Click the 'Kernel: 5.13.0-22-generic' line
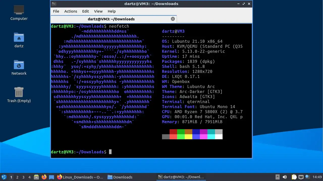Image resolution: width=323 pixels, height=181 pixels. click(x=194, y=51)
